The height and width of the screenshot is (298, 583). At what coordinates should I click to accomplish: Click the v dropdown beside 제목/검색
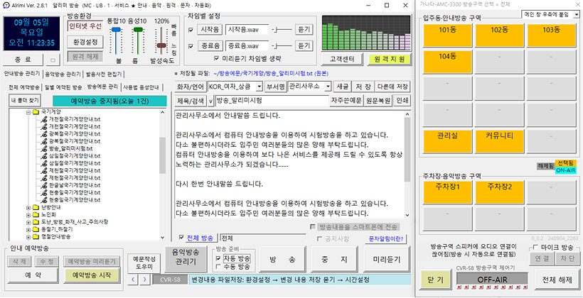(210, 101)
